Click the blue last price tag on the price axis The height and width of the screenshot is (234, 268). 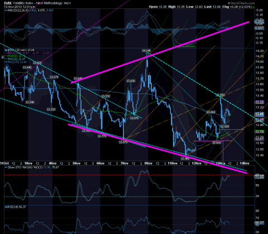(260, 114)
